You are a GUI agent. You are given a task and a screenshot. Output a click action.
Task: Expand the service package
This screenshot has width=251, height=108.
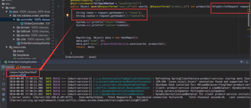[x=14, y=35]
